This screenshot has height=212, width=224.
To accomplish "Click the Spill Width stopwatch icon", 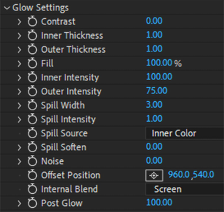I will click(x=32, y=105).
